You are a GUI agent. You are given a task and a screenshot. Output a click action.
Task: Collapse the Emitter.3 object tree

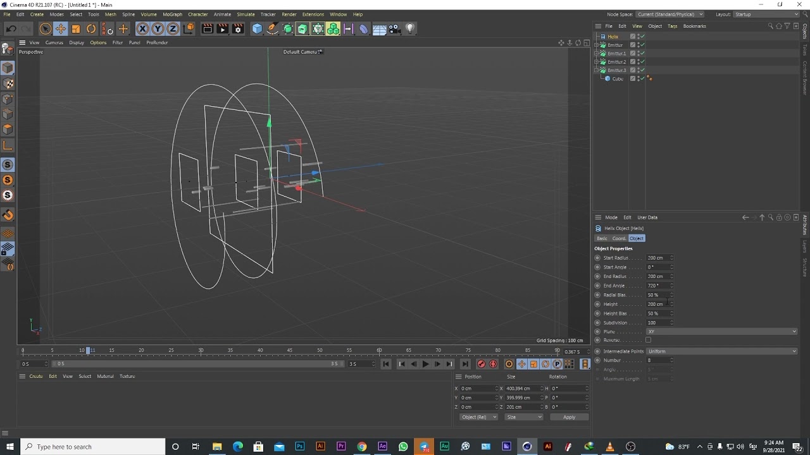coord(596,70)
